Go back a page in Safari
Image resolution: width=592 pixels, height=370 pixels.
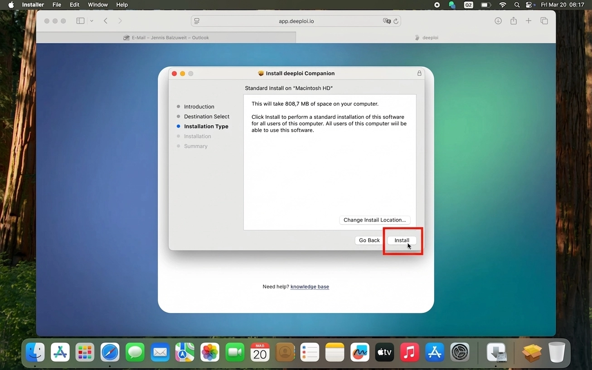pos(106,21)
